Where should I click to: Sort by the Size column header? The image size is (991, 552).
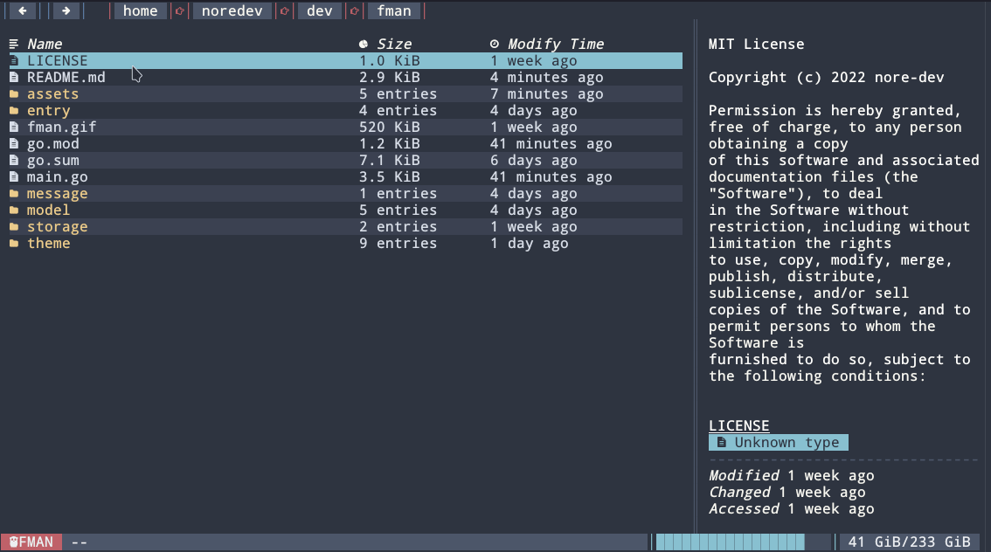coord(394,45)
